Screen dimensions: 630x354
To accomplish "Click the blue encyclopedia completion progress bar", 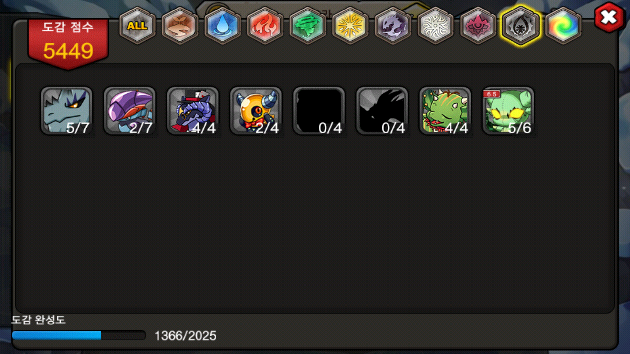I will tap(79, 335).
